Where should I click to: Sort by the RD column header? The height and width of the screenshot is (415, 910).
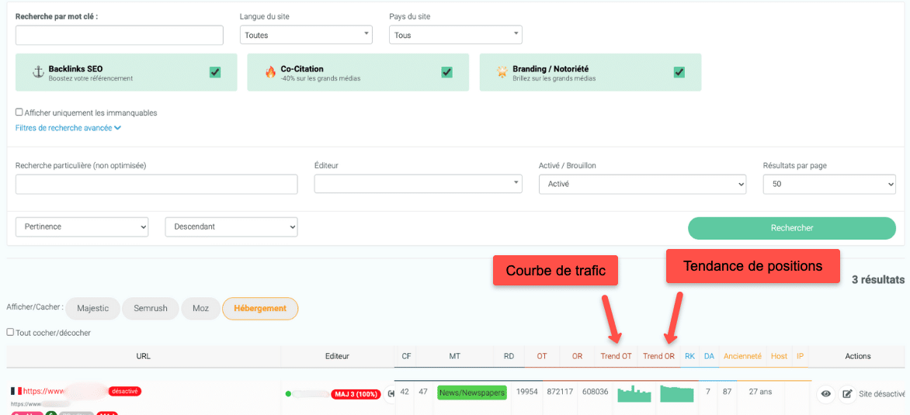pyautogui.click(x=509, y=357)
